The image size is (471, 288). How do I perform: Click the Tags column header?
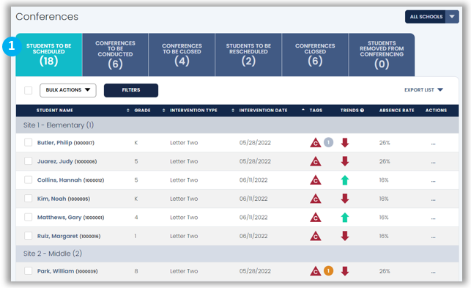316,111
